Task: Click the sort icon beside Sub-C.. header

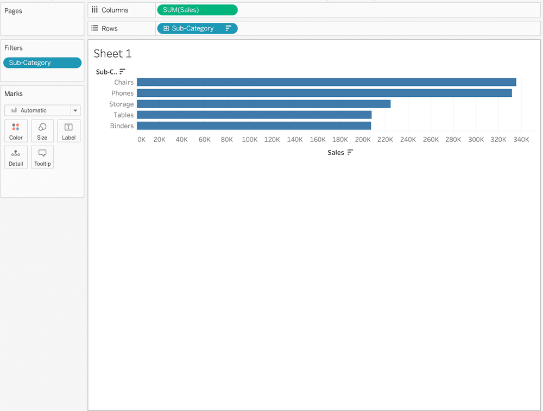Action: (x=123, y=71)
